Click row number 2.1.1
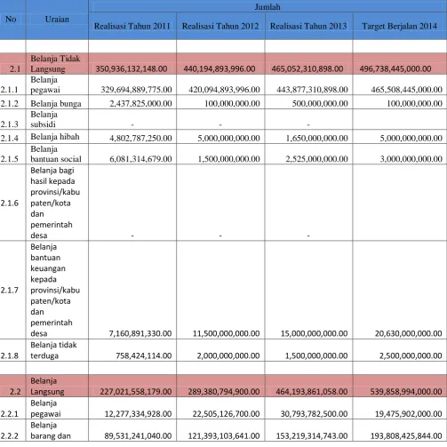This screenshot has height=447, width=447. [9, 90]
